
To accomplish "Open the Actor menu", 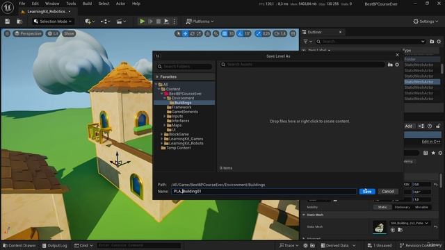I will point(120,3).
